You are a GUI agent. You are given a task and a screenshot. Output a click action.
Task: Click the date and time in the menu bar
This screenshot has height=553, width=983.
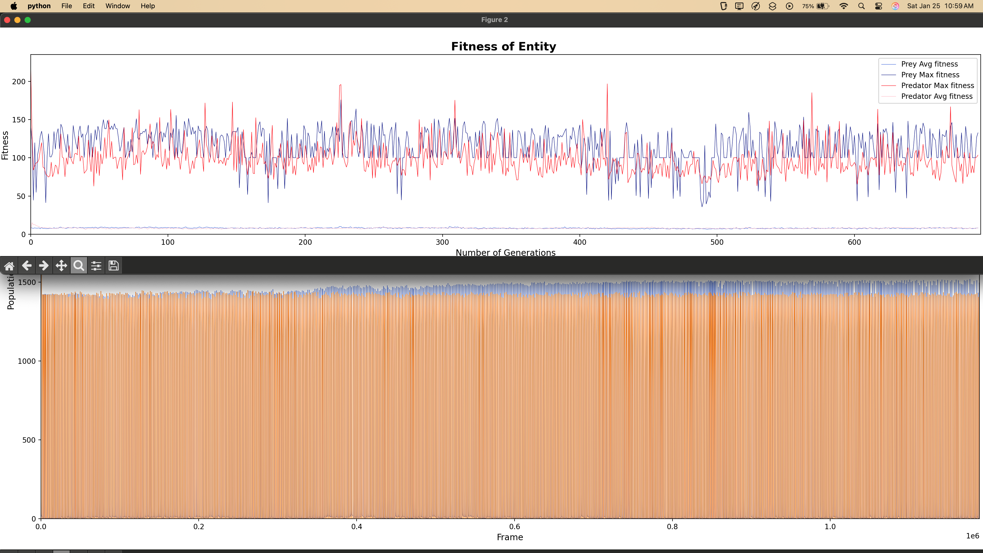click(939, 6)
